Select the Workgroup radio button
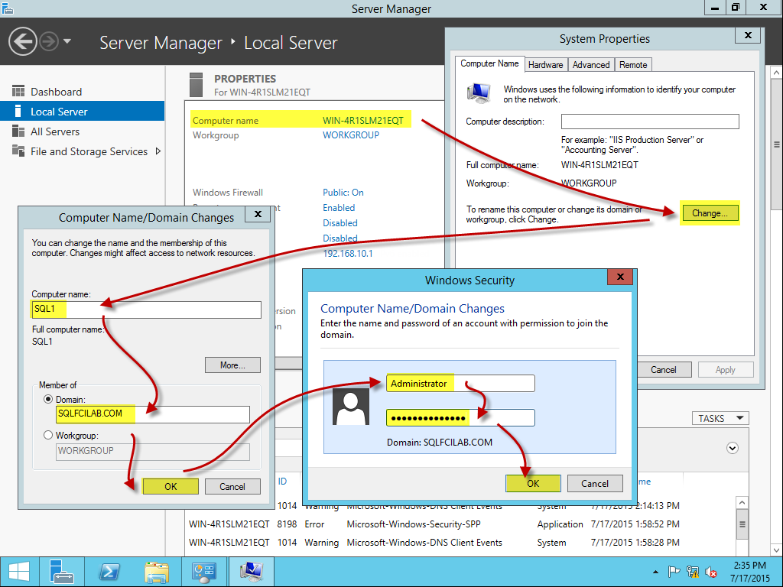Image resolution: width=783 pixels, height=587 pixels. pos(48,435)
